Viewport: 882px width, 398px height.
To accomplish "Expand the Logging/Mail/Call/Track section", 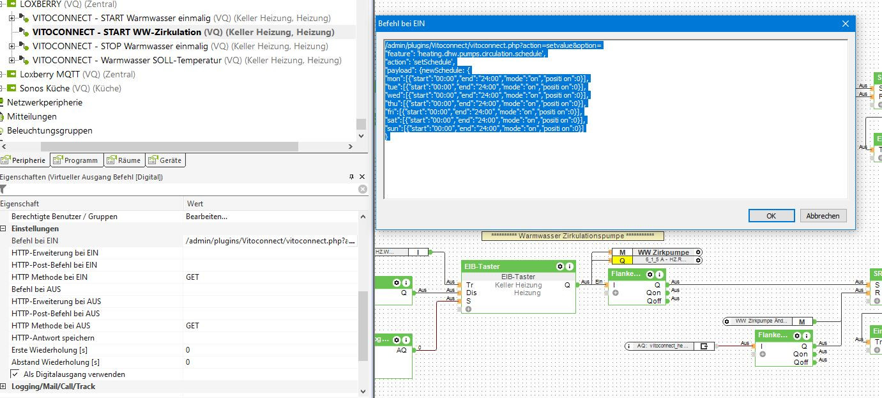I will click(x=3, y=387).
